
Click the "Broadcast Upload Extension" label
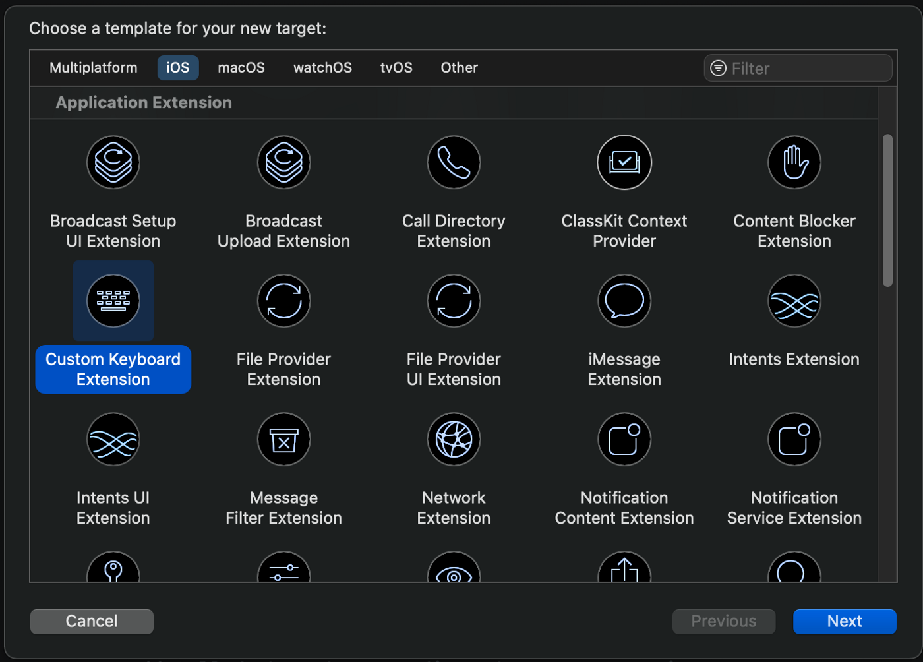coord(283,231)
